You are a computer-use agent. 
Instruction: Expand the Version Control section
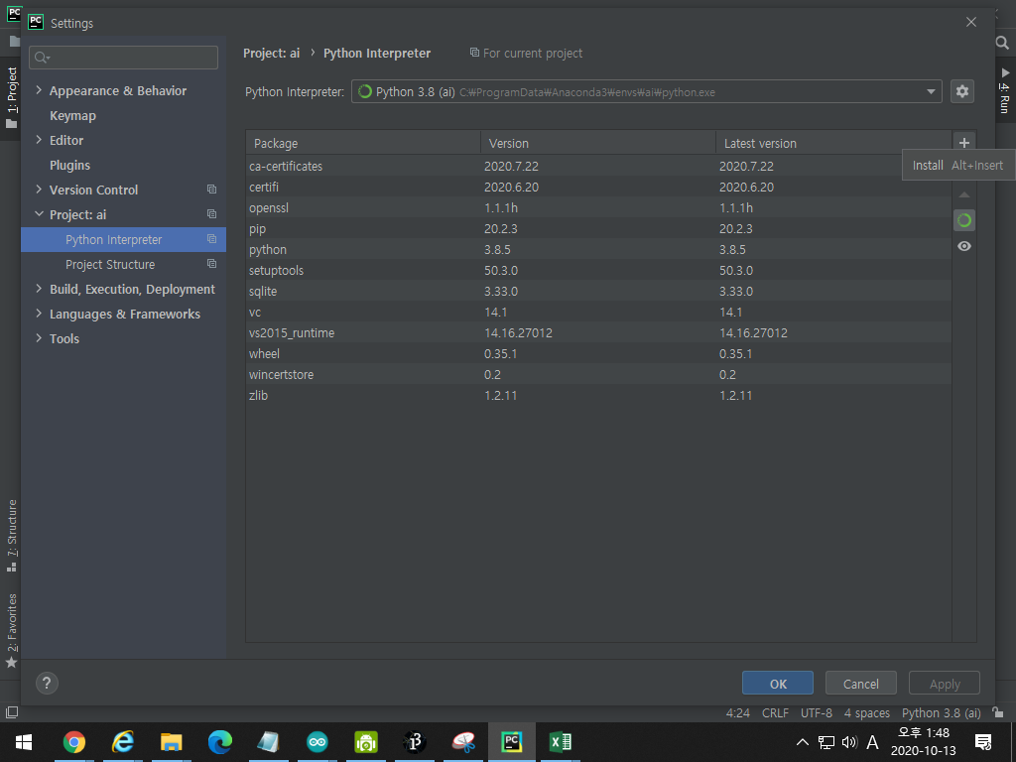pyautogui.click(x=39, y=190)
